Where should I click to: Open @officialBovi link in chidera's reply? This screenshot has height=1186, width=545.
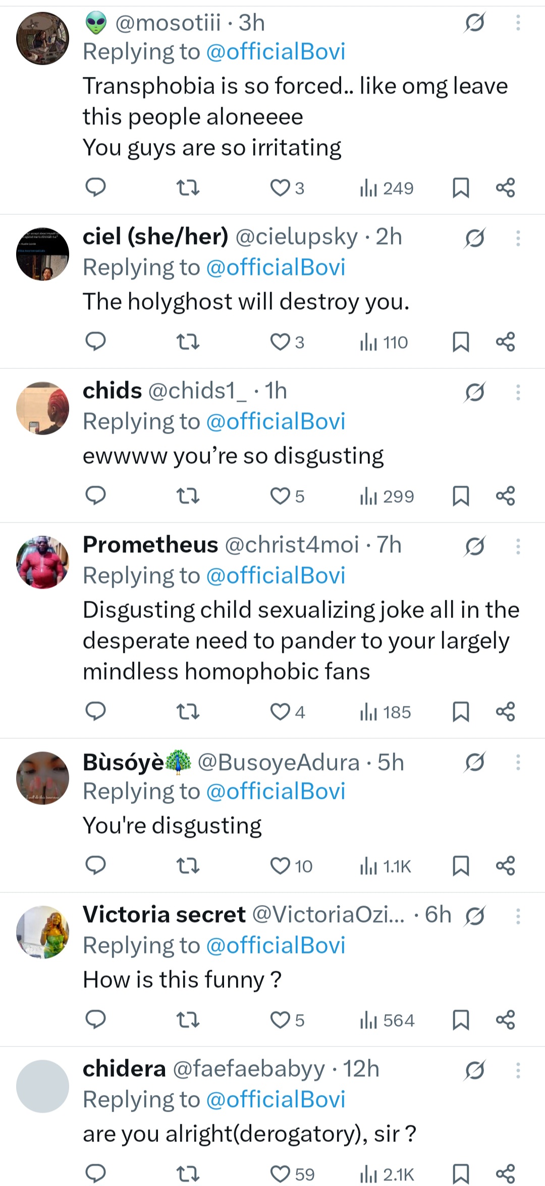(x=276, y=1100)
